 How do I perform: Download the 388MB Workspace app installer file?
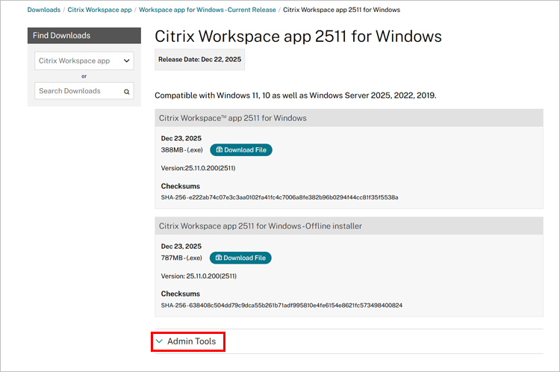(x=241, y=150)
